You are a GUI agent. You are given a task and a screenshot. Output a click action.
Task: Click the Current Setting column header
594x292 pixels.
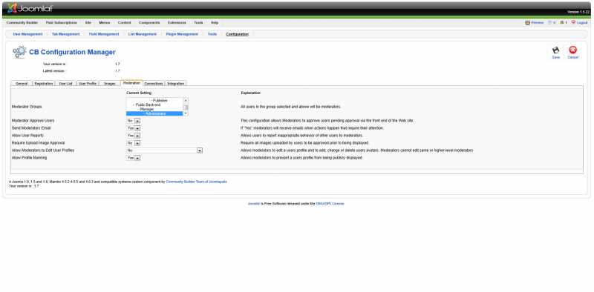click(x=139, y=93)
